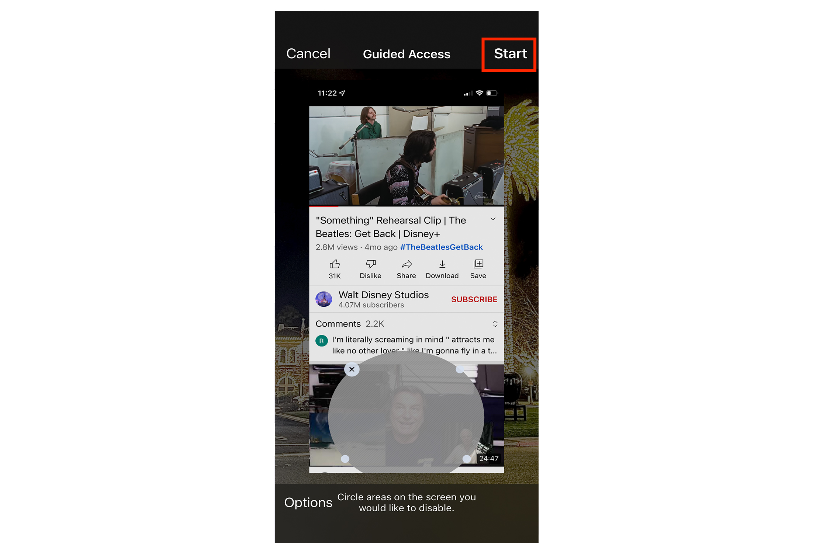Subscribe to Walt Disney Studios channel
This screenshot has height=553, width=830.
pyautogui.click(x=474, y=299)
